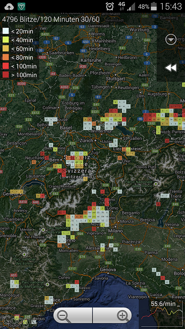Tap the Heilbronn city label

[x=127, y=57]
